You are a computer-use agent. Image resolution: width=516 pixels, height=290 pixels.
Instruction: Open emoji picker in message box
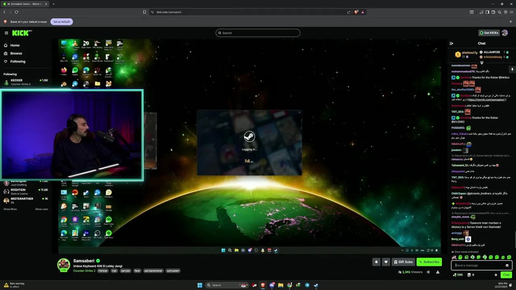click(x=507, y=265)
